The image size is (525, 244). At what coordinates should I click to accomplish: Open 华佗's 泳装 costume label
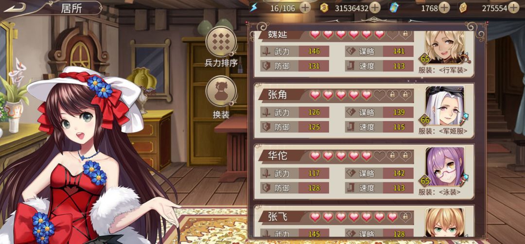[x=439, y=192]
